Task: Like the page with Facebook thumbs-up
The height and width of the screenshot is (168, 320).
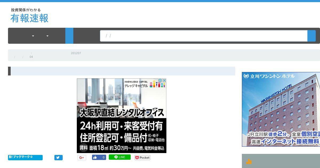Action: [99, 157]
